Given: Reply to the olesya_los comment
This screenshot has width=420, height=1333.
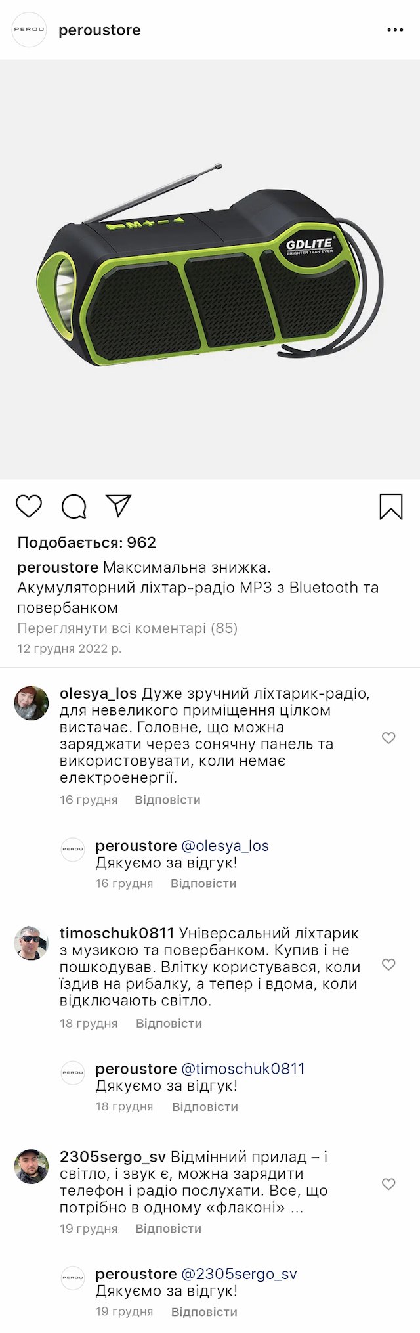Looking at the screenshot, I should pyautogui.click(x=167, y=800).
